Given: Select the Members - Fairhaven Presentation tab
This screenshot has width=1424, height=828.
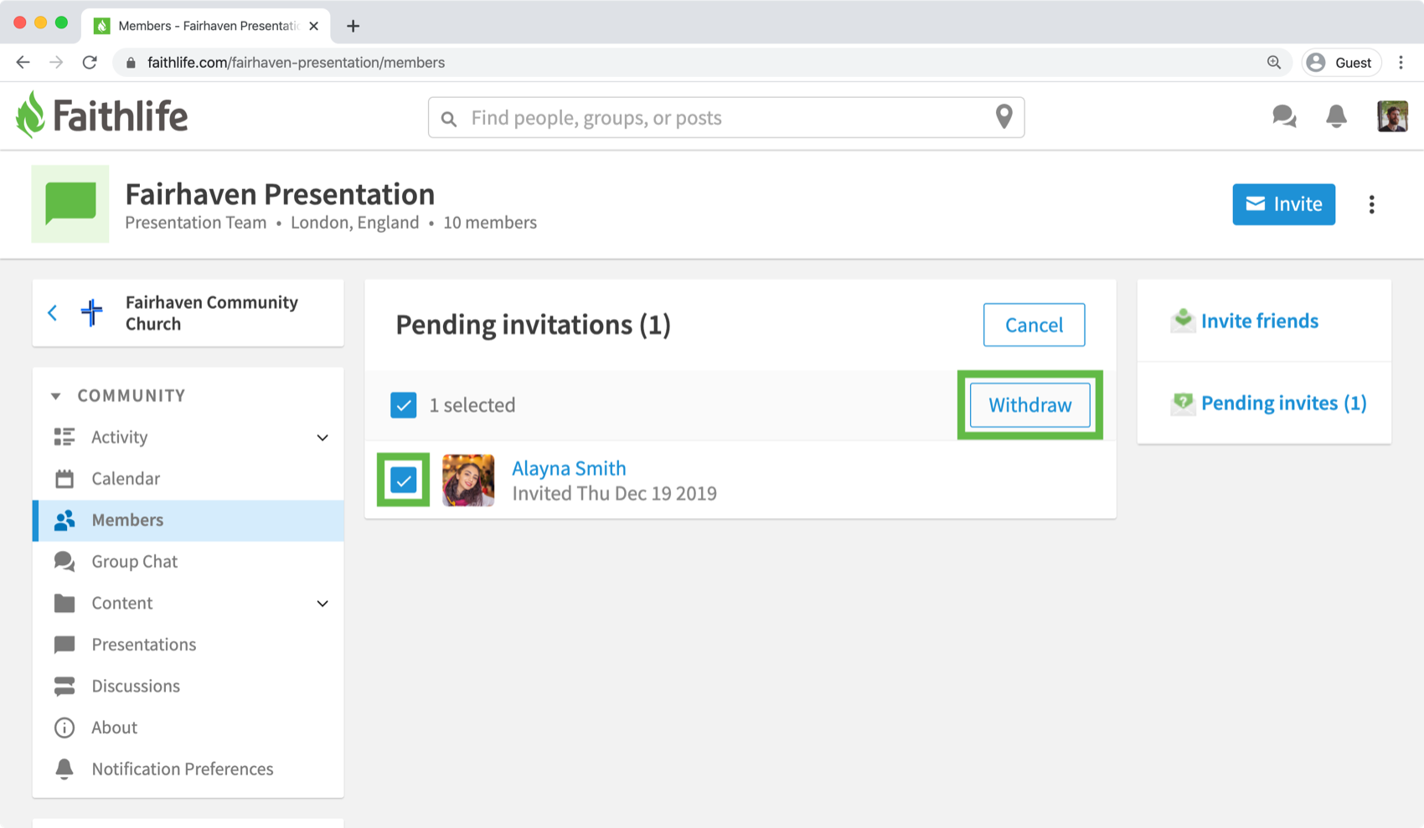Looking at the screenshot, I should coord(207,26).
